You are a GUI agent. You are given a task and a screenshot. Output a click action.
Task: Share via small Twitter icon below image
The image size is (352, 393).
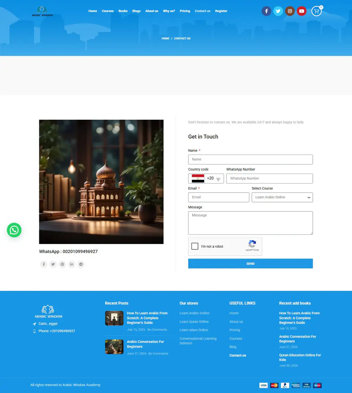coord(53,264)
